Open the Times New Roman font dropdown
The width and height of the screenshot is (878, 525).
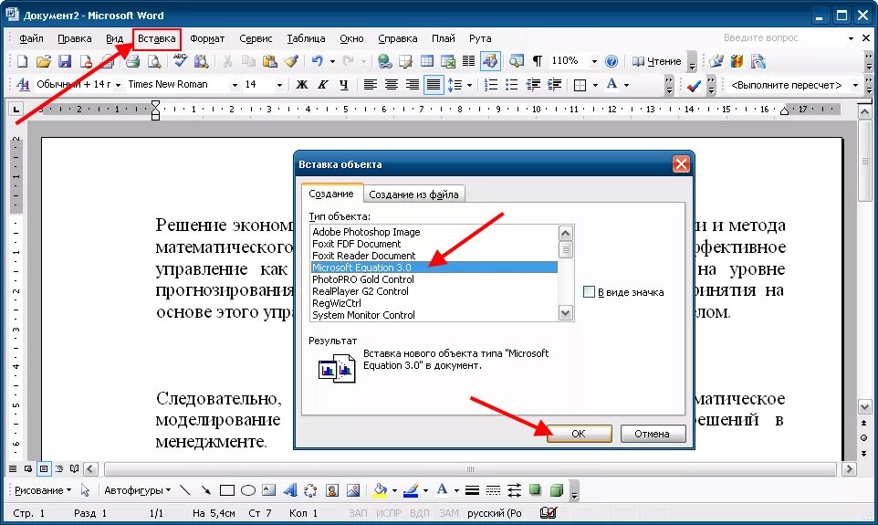pos(235,85)
